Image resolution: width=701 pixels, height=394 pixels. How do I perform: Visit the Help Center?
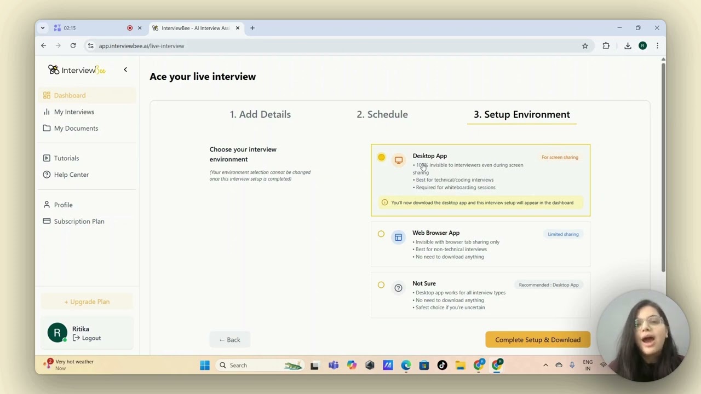pyautogui.click(x=71, y=175)
